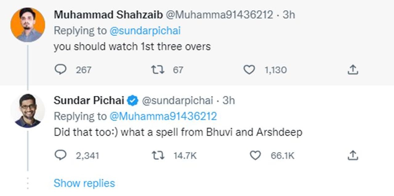Screen dimensions: 394x196
Task: Open tweet text about Bhuvi and Arshdeep
Action: pos(178,132)
